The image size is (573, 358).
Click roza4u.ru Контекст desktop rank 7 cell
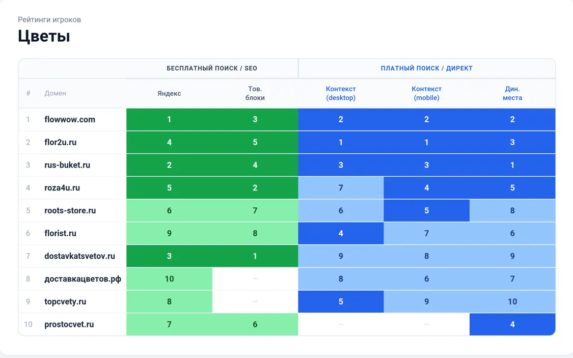point(341,188)
